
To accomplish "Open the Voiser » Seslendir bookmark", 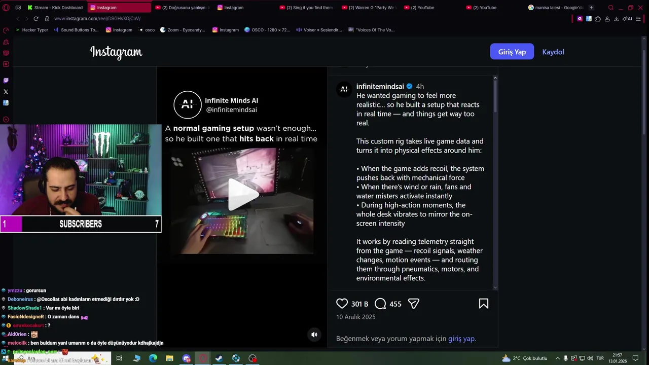I will click(x=319, y=30).
